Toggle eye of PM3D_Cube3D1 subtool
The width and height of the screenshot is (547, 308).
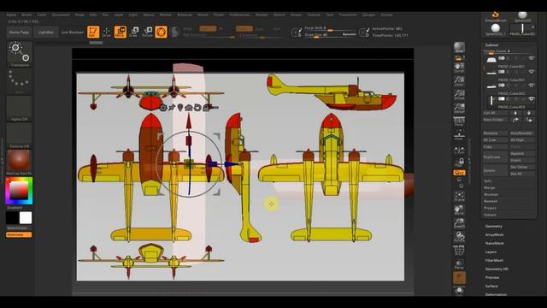click(x=532, y=72)
